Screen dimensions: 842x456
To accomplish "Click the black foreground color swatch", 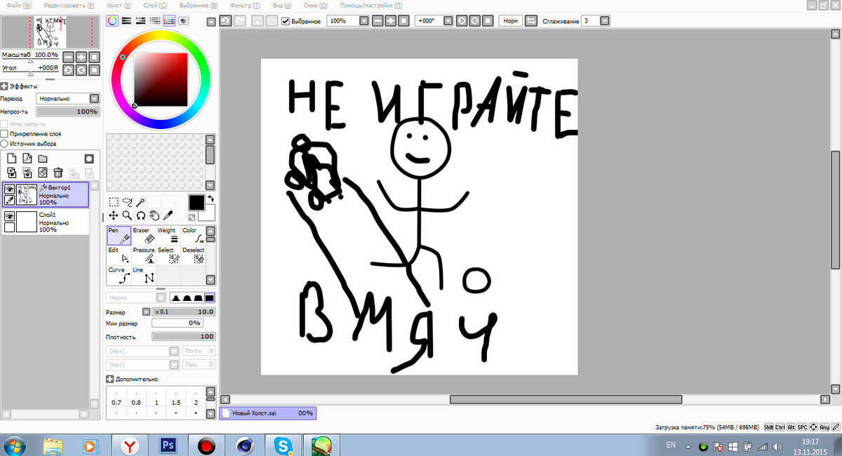I will (x=196, y=202).
